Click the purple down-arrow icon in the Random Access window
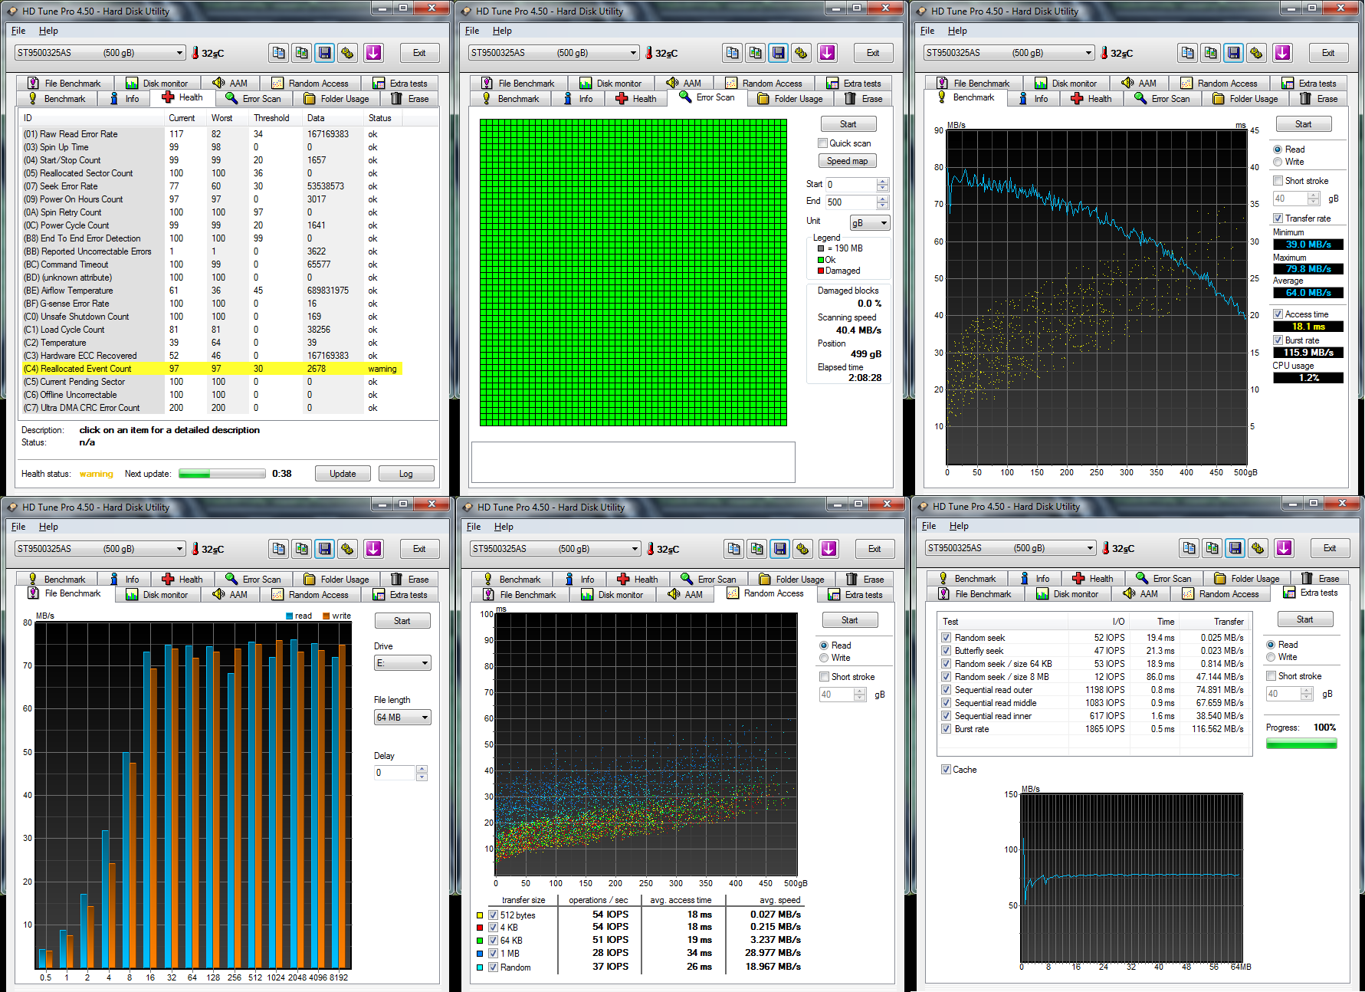This screenshot has width=1365, height=992. pos(829,549)
